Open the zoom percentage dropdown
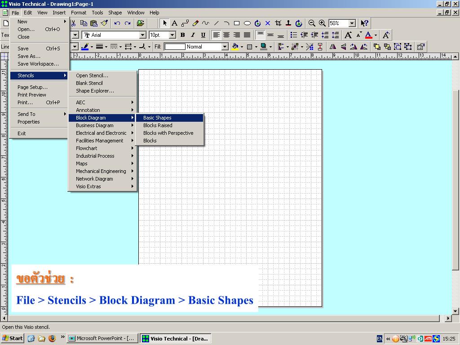 tap(352, 23)
